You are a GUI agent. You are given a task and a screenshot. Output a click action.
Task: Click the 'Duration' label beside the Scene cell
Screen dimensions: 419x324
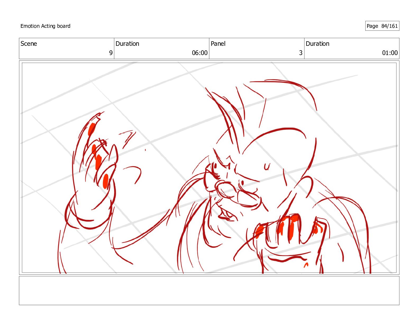coord(127,44)
